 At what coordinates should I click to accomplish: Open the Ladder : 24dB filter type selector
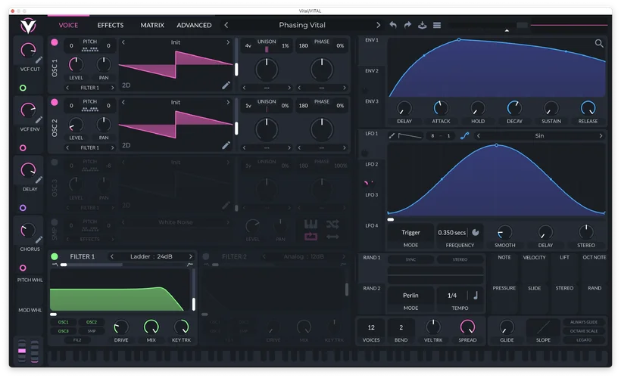tap(151, 257)
